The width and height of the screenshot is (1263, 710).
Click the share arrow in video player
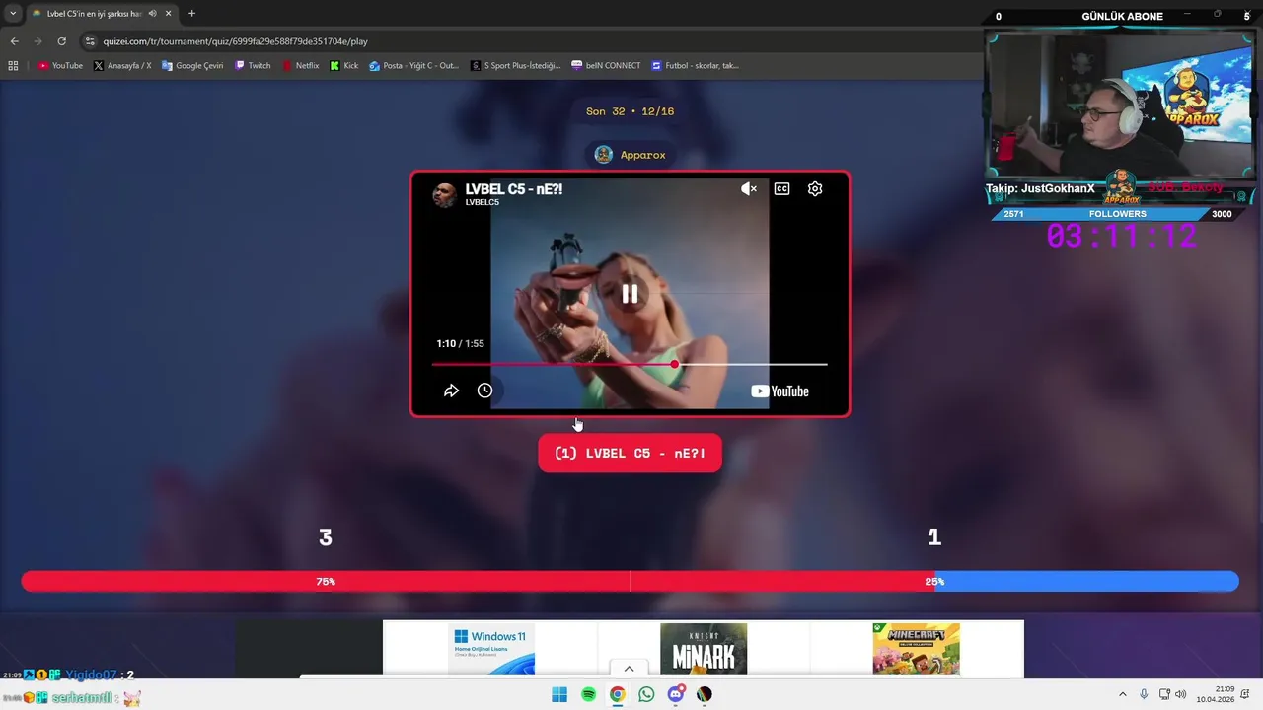coord(451,390)
